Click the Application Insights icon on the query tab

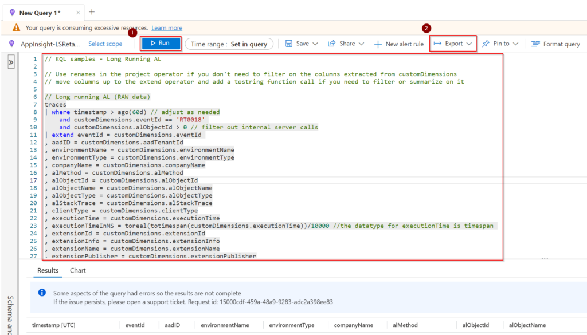pyautogui.click(x=12, y=11)
